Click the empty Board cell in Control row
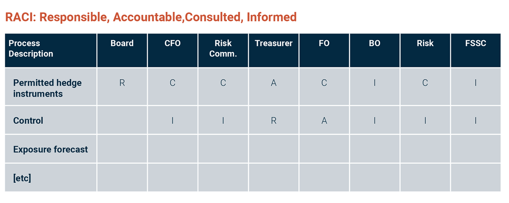Image resolution: width=509 pixels, height=203 pixels. [122, 121]
